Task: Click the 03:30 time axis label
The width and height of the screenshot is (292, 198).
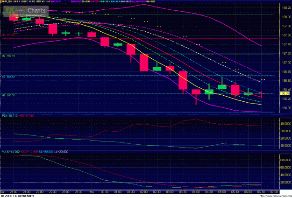Action: 183,192
